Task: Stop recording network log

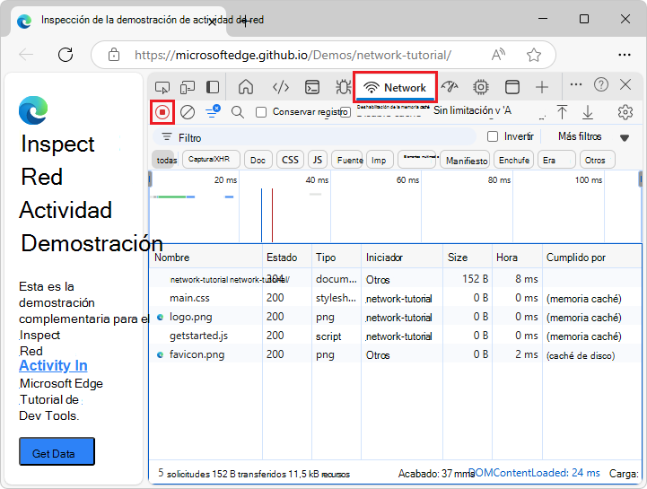Action: 162,112
